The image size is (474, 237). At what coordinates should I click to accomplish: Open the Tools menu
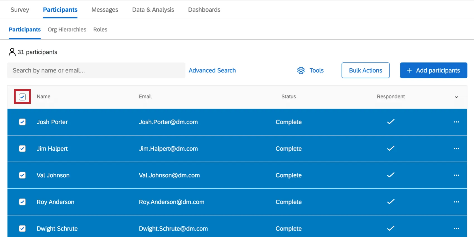316,70
